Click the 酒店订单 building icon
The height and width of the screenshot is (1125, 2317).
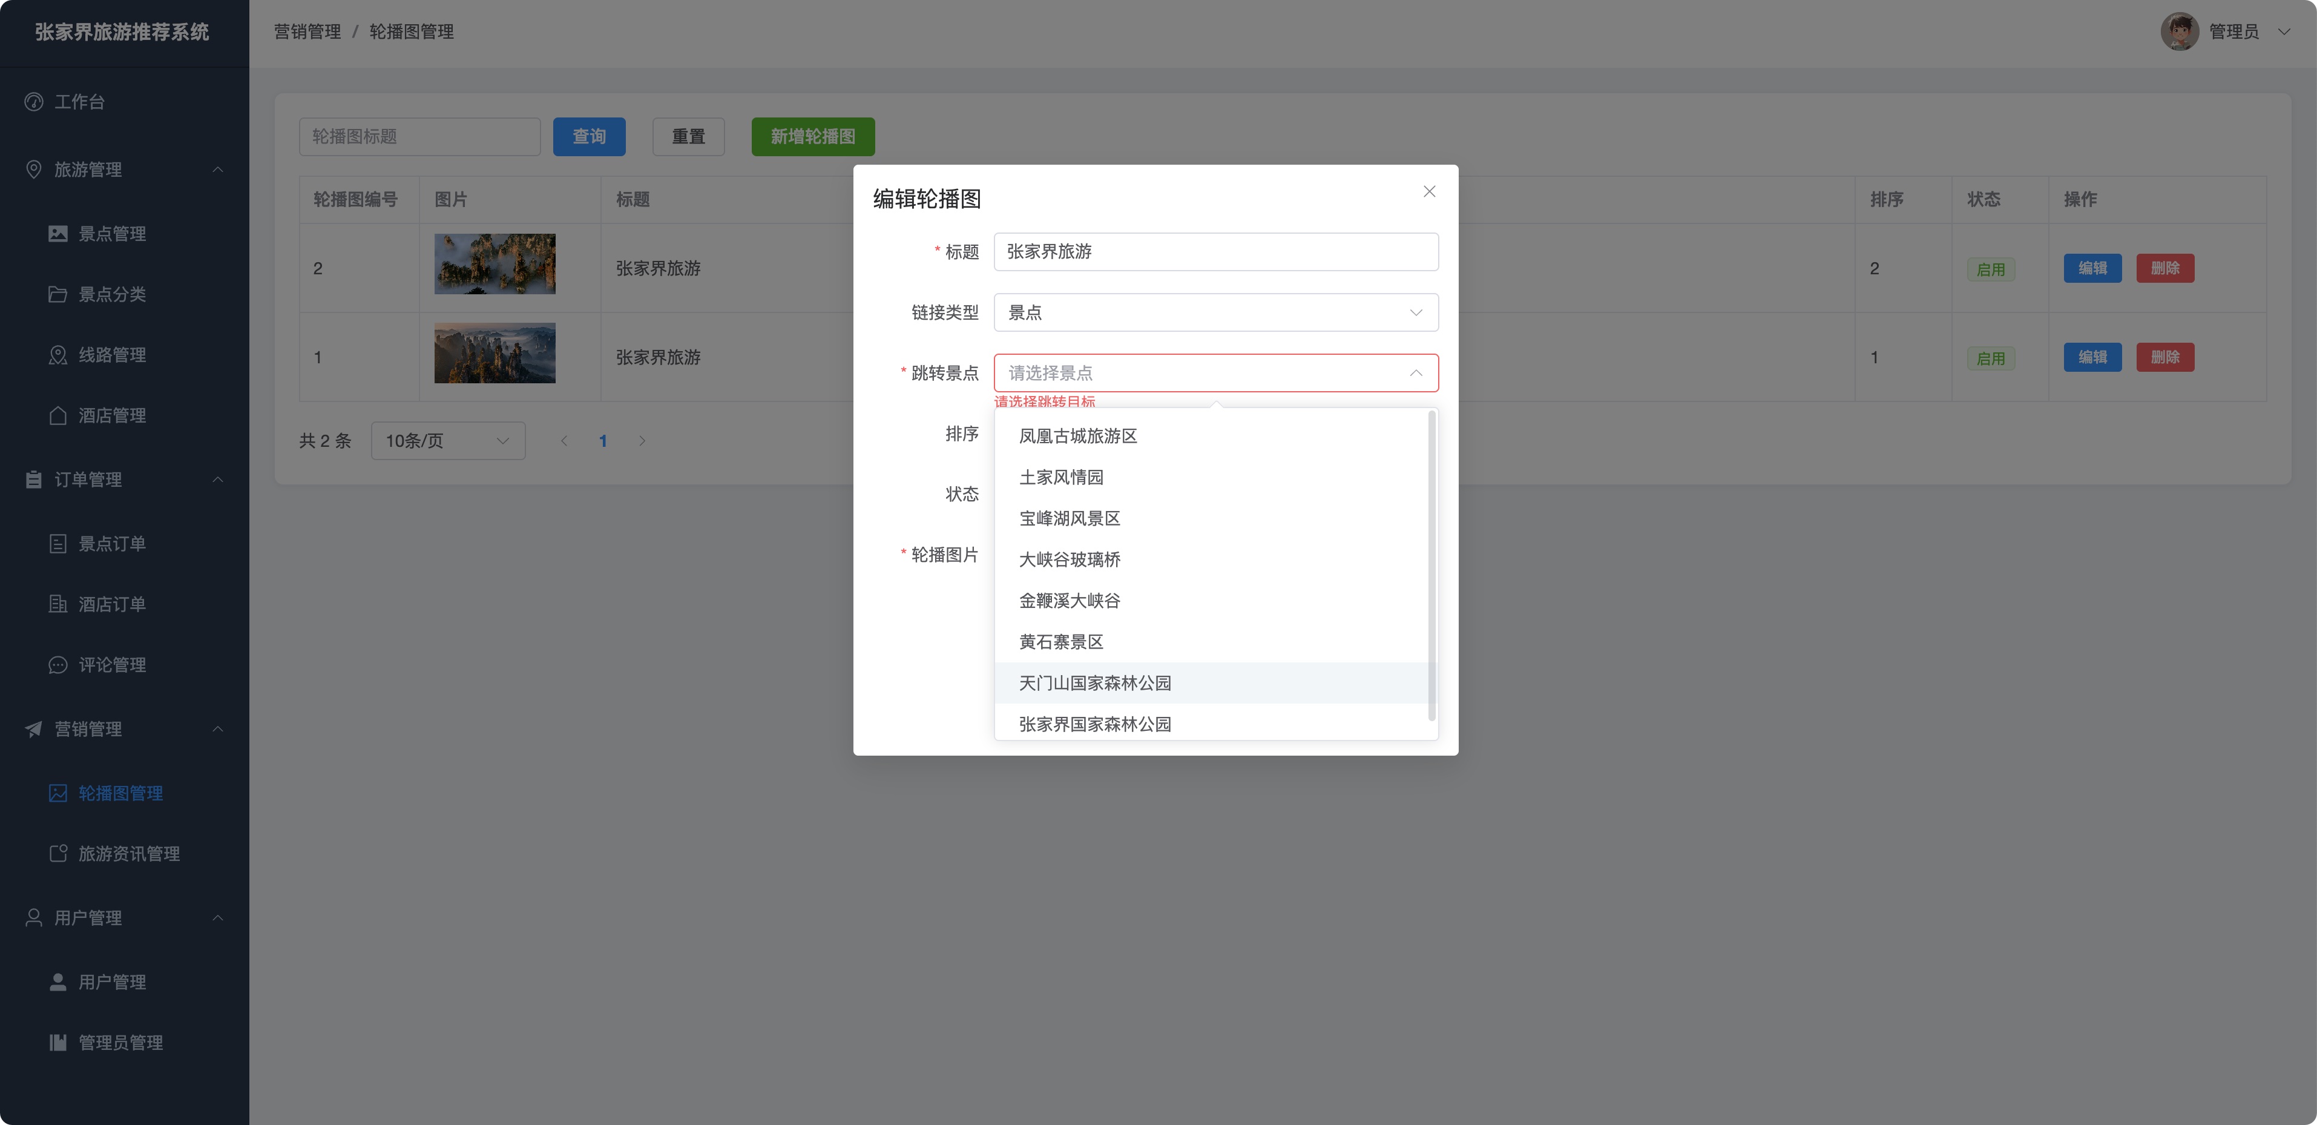(x=58, y=604)
